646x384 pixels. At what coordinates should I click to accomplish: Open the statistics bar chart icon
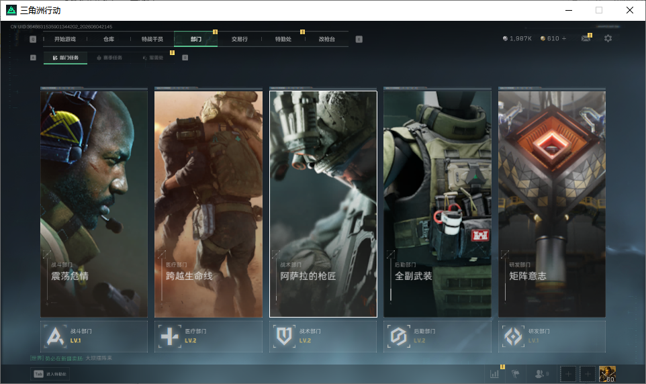pyautogui.click(x=494, y=374)
